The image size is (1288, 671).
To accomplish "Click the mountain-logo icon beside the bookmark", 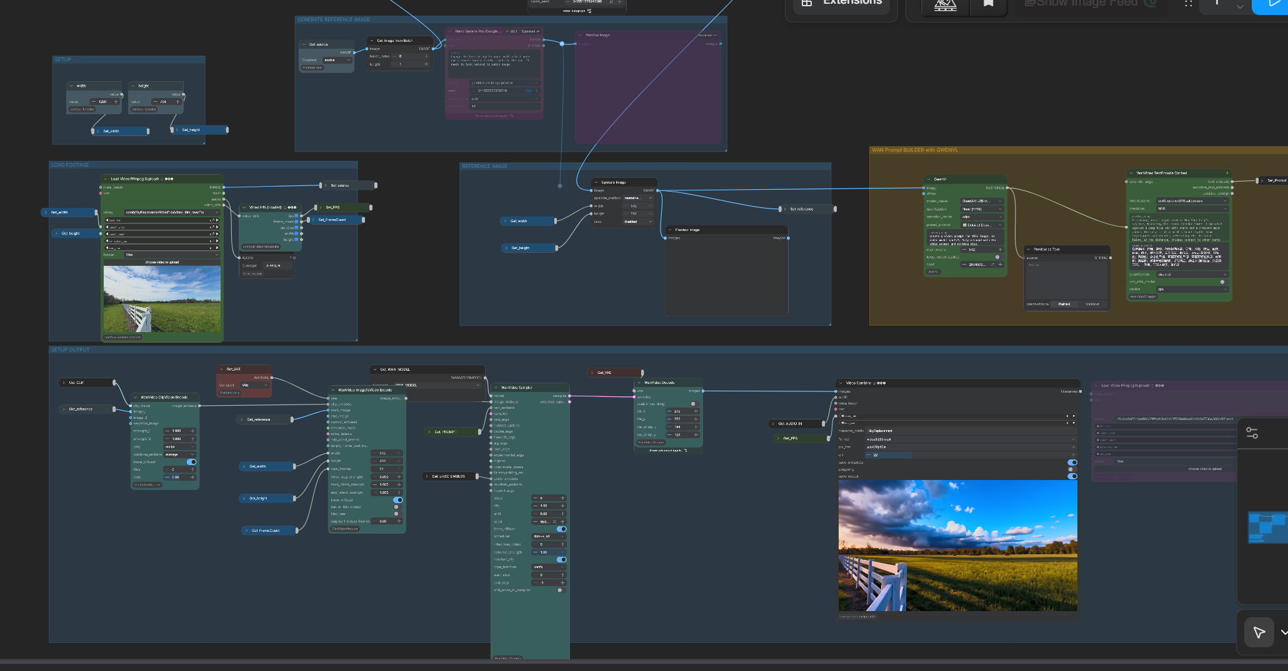I will [946, 5].
